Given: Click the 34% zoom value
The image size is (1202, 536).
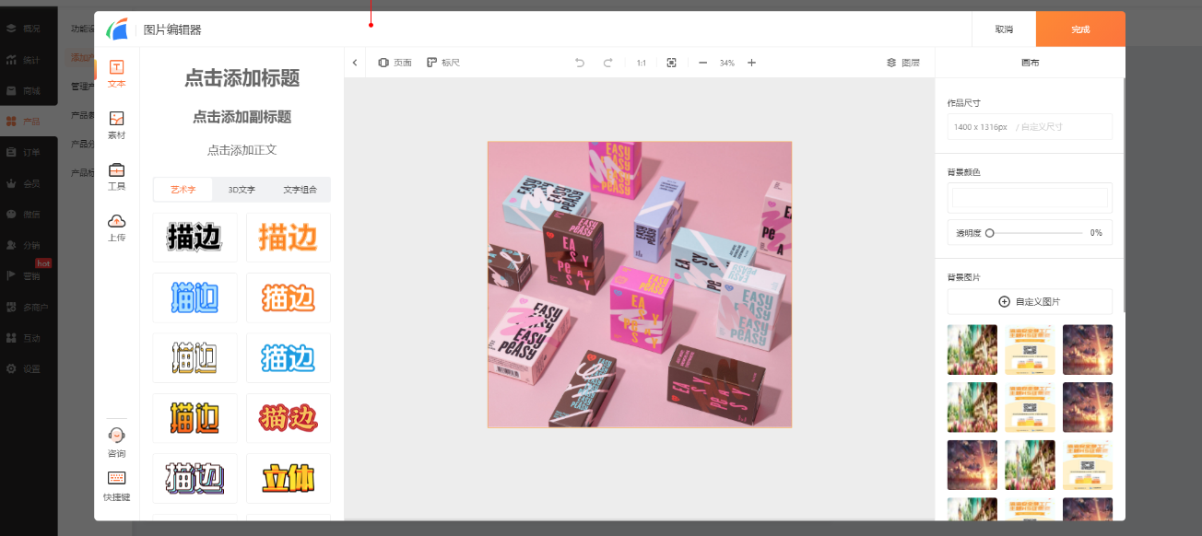Looking at the screenshot, I should pos(727,63).
